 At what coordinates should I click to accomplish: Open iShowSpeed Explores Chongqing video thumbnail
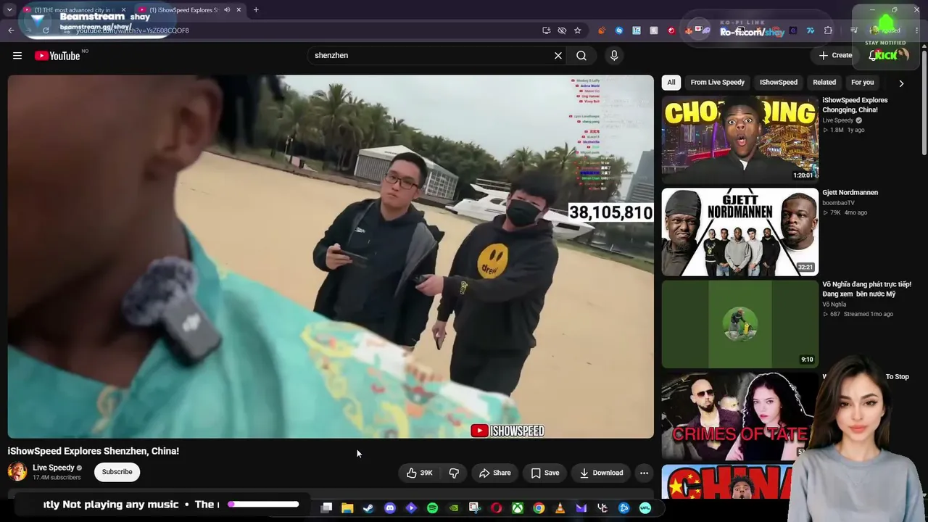(739, 138)
